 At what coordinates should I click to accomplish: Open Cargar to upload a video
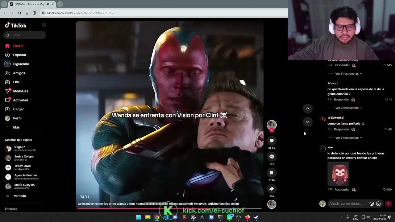18,109
